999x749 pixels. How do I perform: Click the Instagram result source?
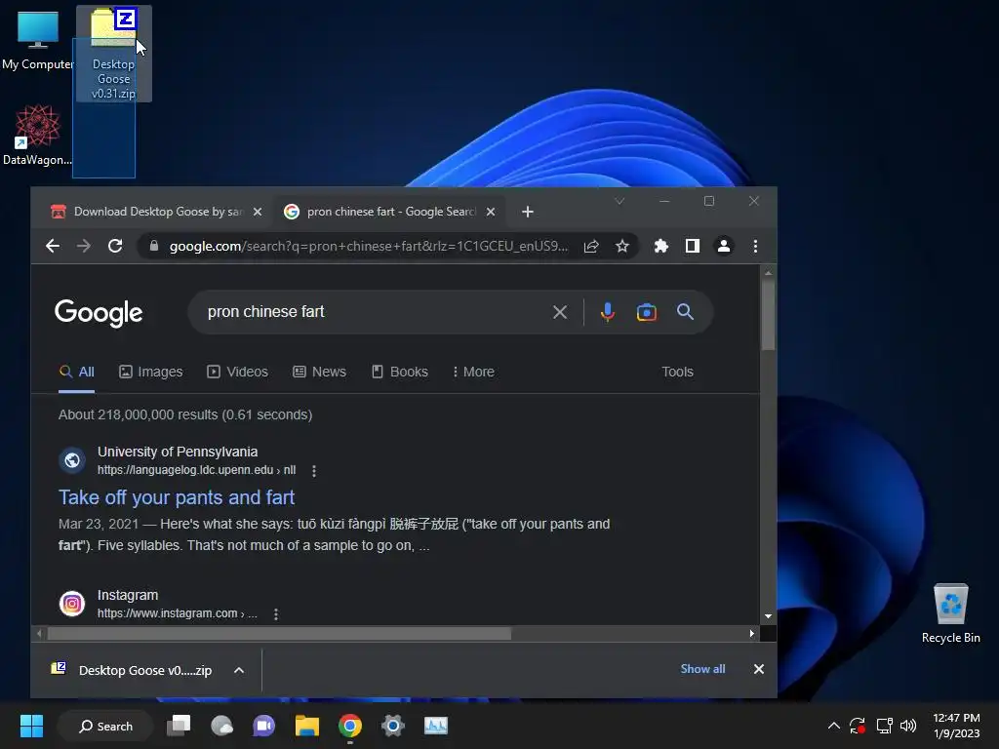tap(128, 595)
